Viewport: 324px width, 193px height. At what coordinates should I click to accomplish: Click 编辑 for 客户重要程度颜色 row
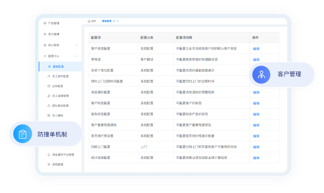point(256,125)
